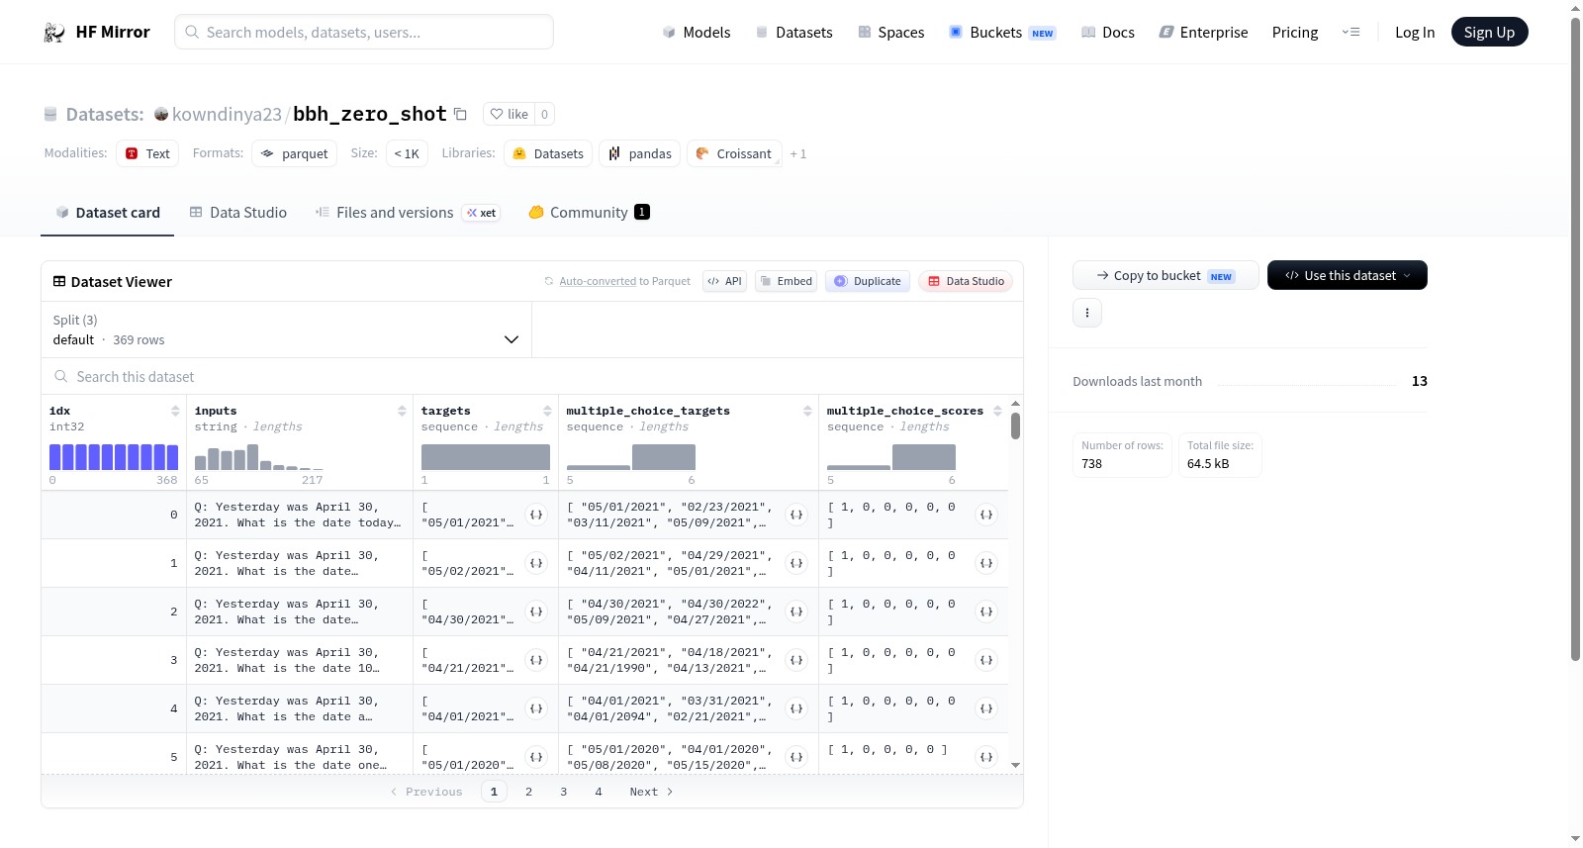The height and width of the screenshot is (848, 1583).
Task: Go to Spaces in the top navigation
Action: click(891, 33)
